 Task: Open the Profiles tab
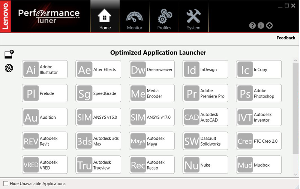164,16
